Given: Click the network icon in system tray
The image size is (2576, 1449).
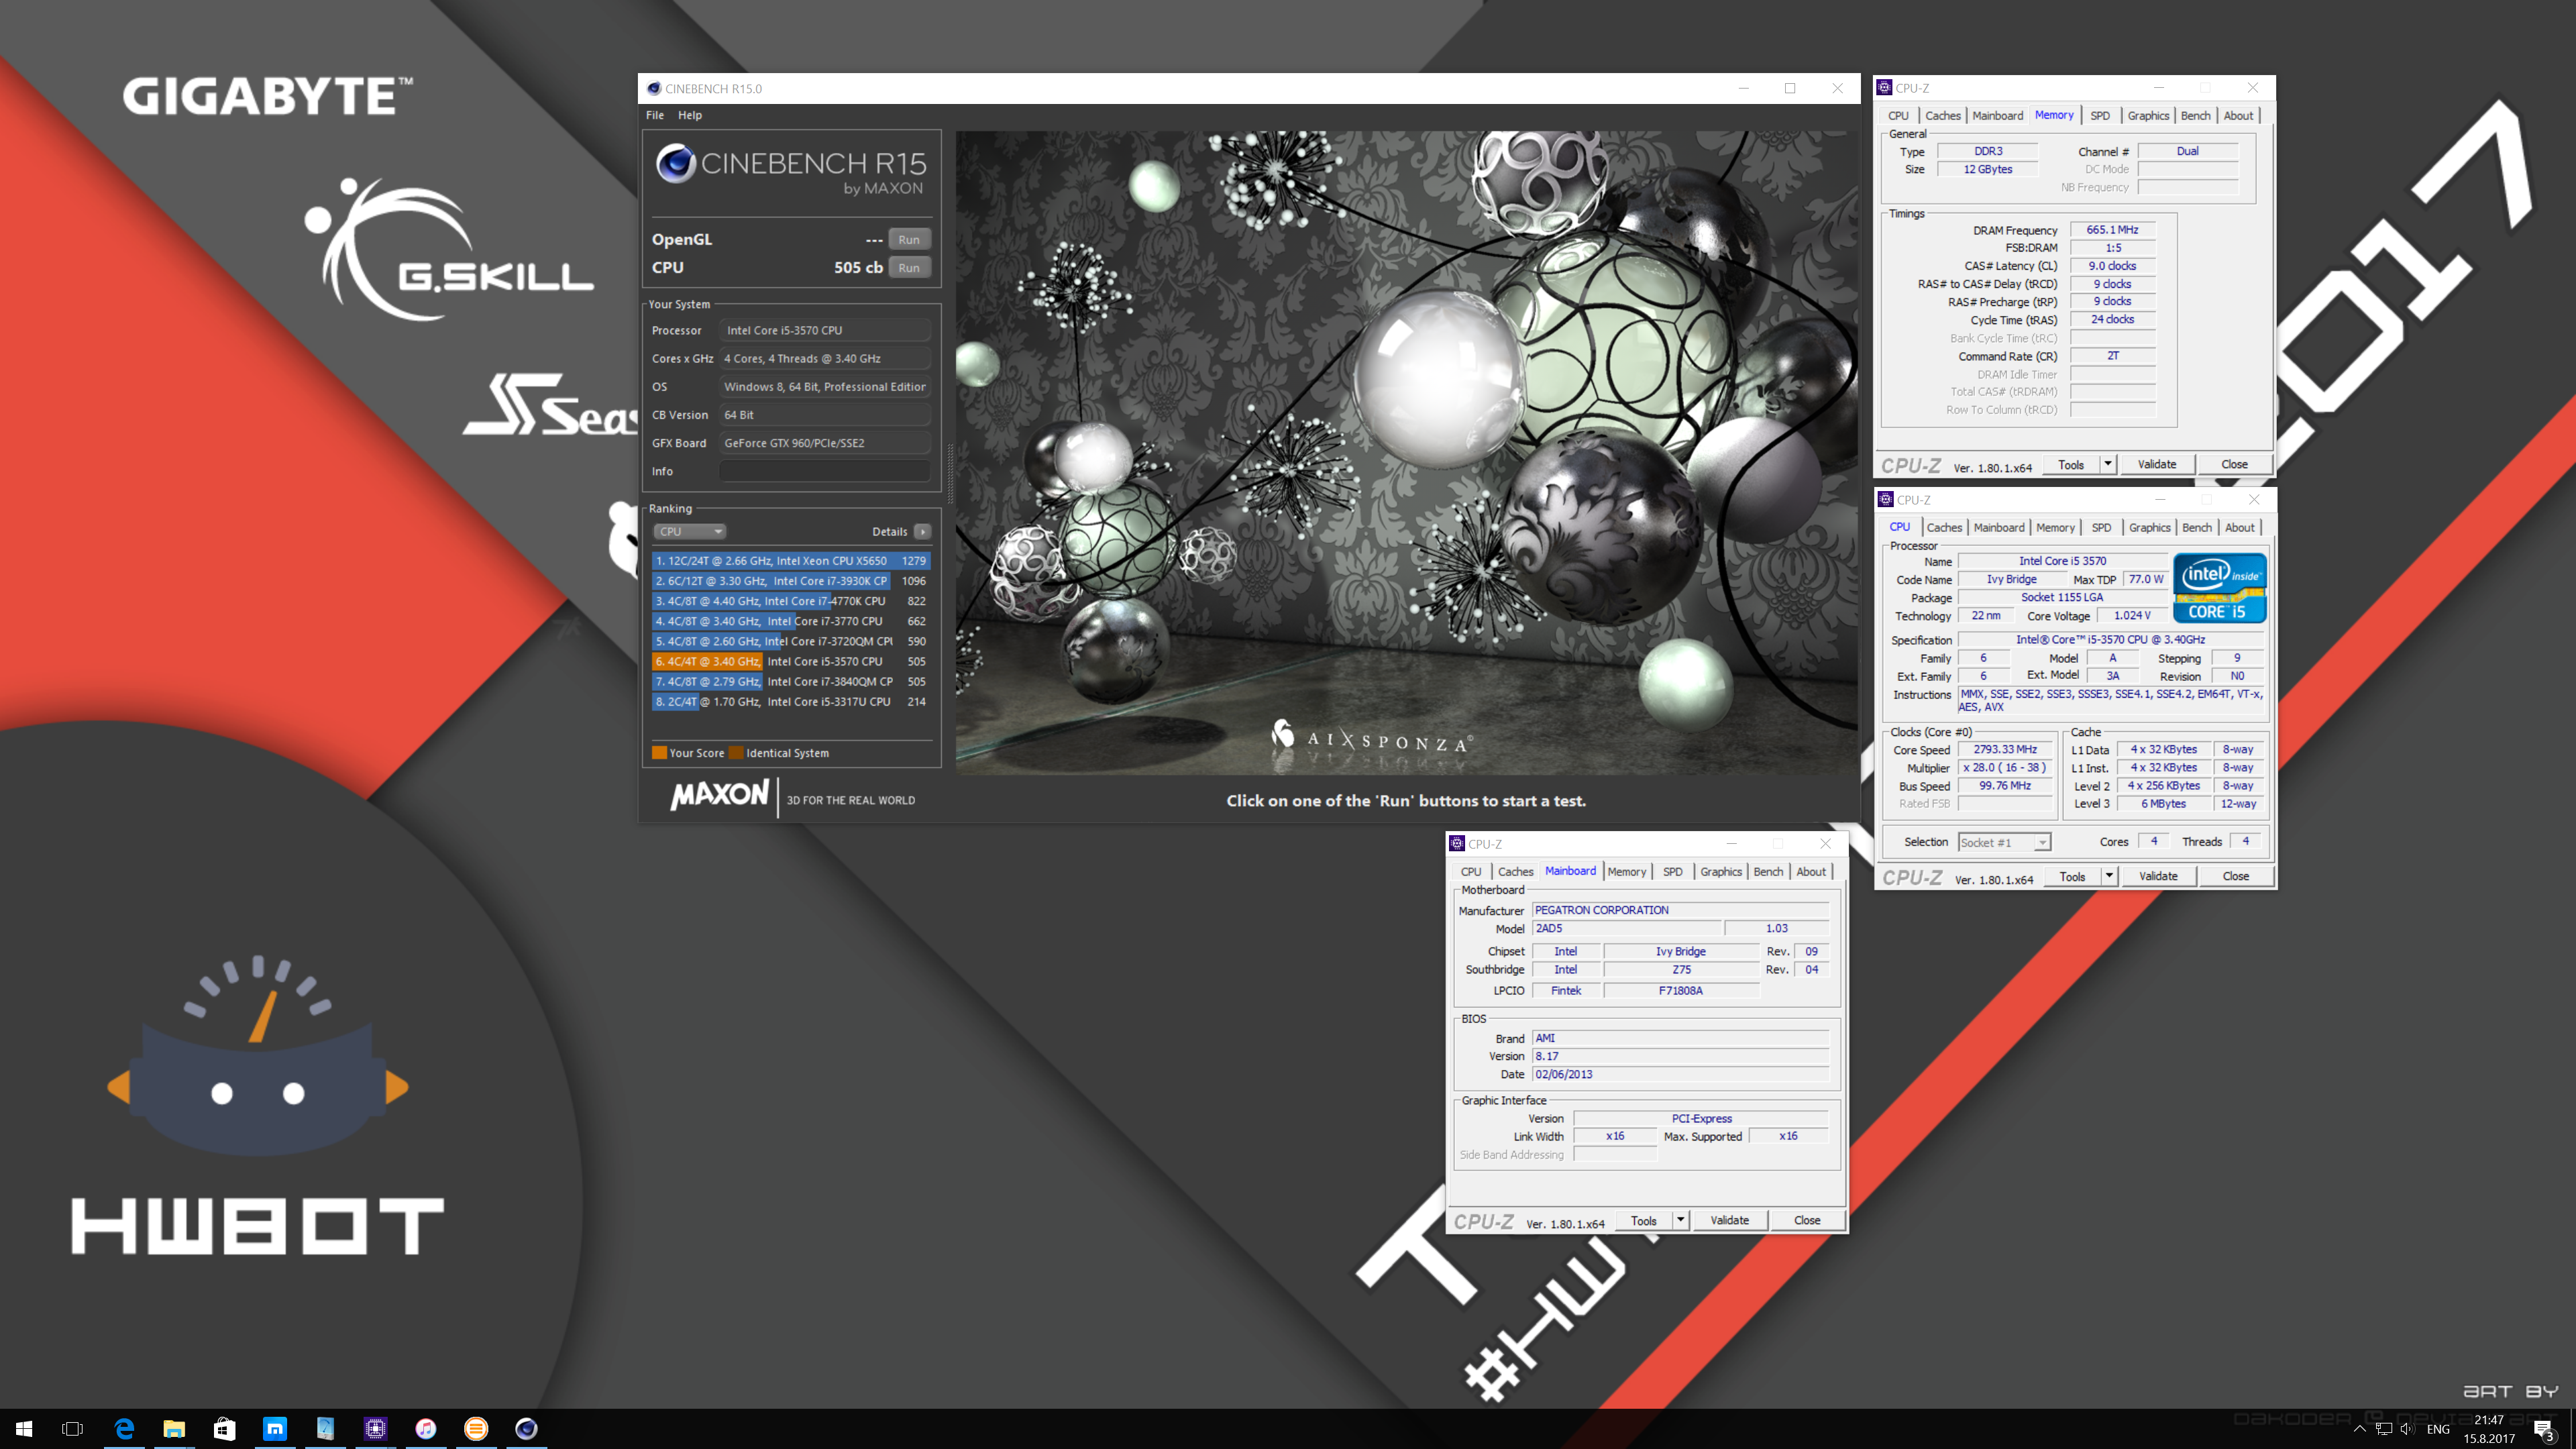Looking at the screenshot, I should [2383, 1429].
